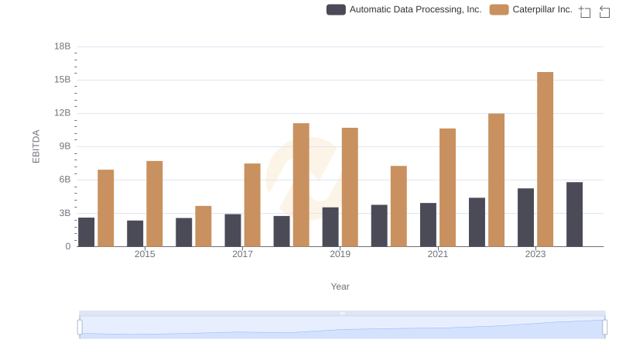Click the 2023 x-axis label

coord(535,254)
